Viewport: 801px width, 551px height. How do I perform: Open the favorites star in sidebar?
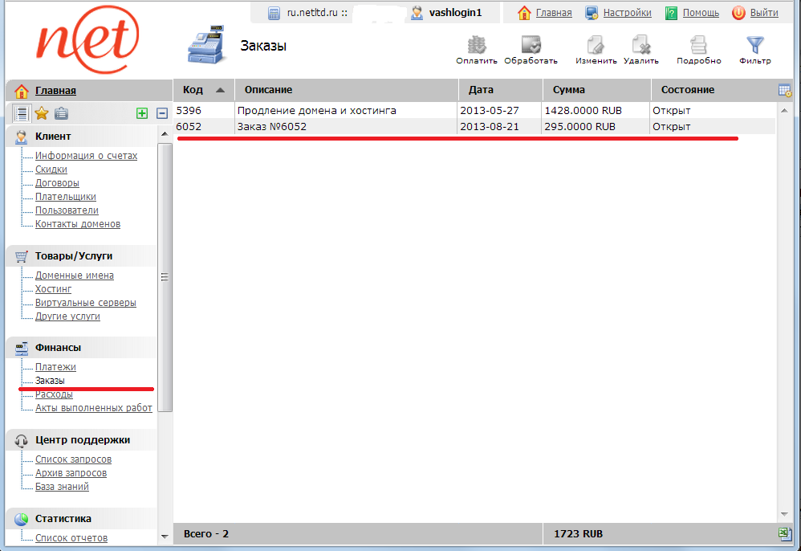(x=42, y=113)
